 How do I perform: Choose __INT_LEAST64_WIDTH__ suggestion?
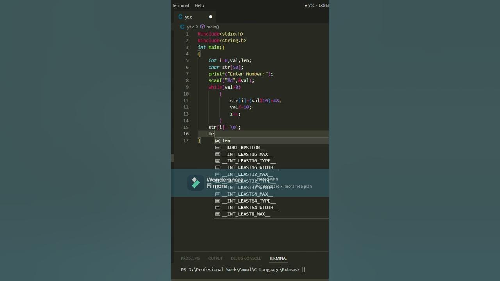(x=271, y=207)
